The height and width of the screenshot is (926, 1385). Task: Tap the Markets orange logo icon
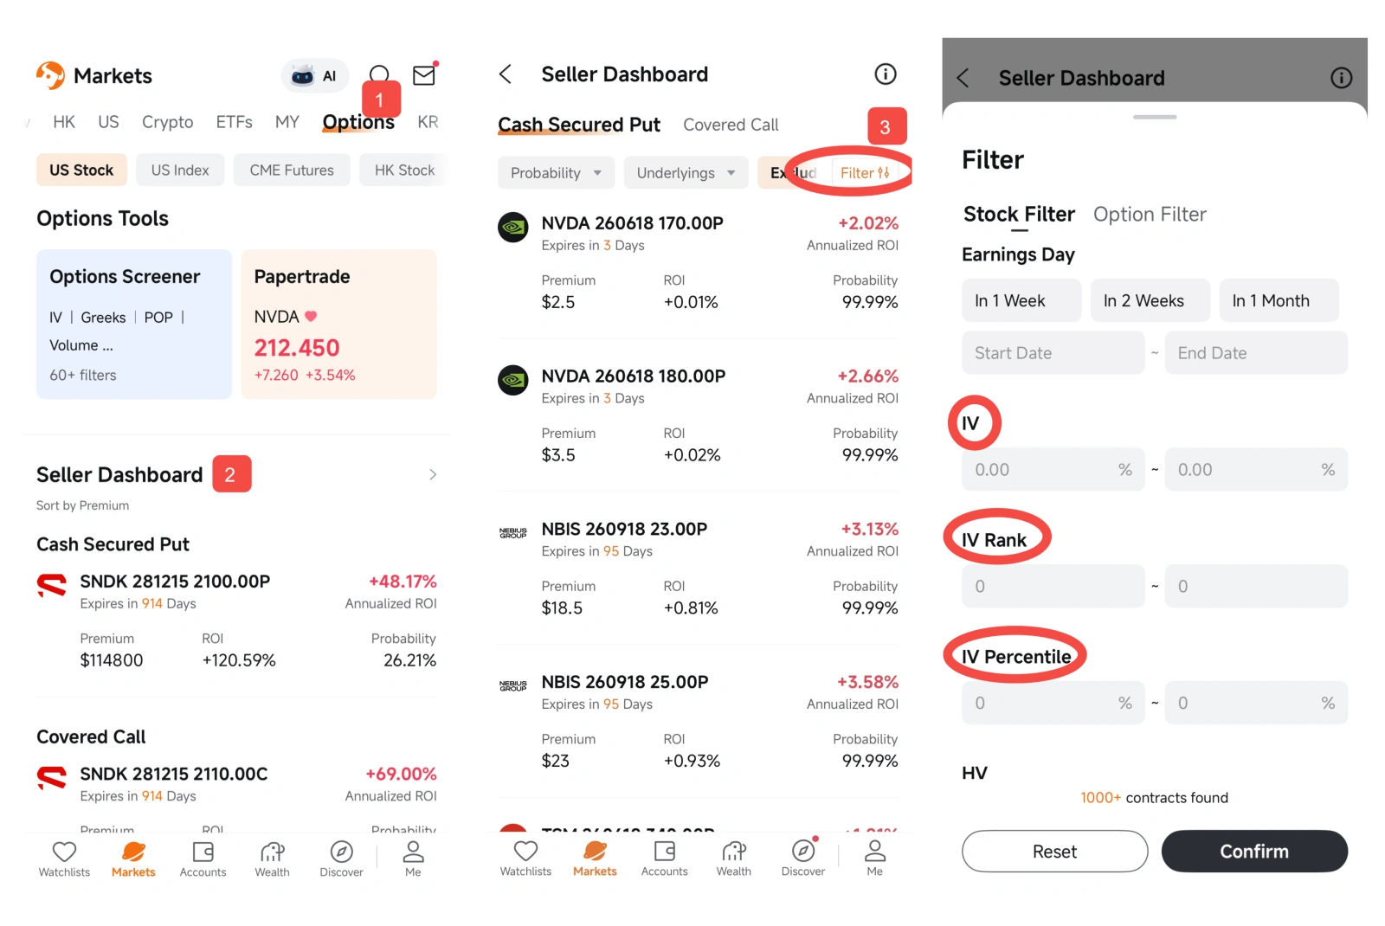pyautogui.click(x=50, y=75)
